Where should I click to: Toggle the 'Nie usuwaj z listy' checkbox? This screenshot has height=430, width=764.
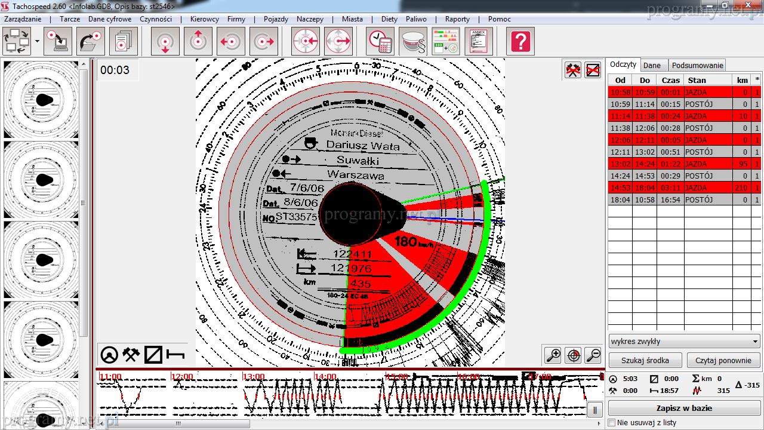(x=611, y=423)
